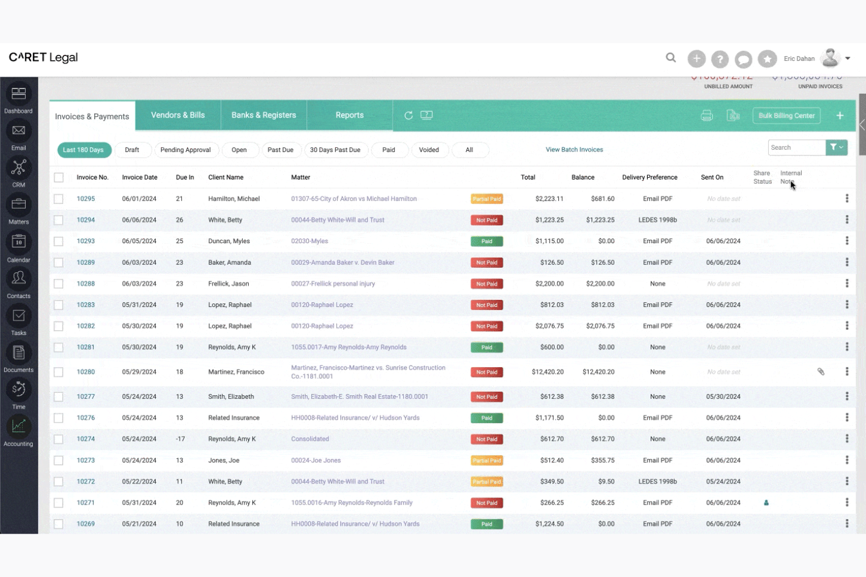The height and width of the screenshot is (577, 866).
Task: Select the checkbox for invoice 10289
Action: 59,262
